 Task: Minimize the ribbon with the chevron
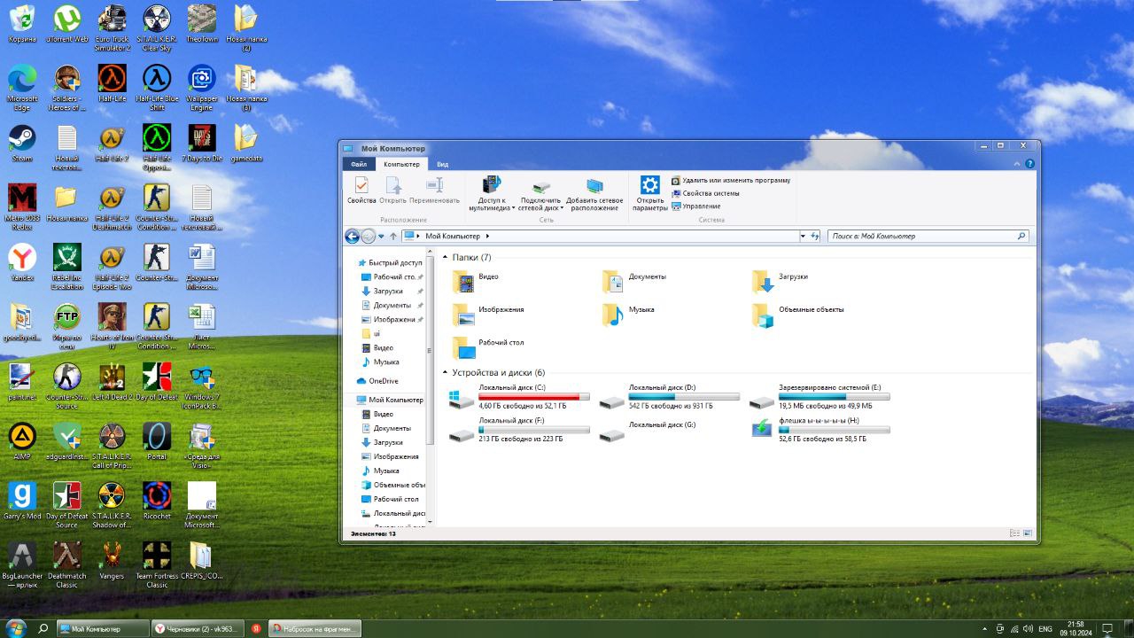pyautogui.click(x=1018, y=164)
